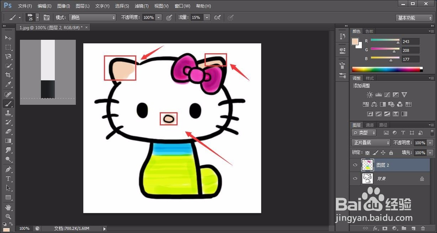Select the Brush tool in the toolbox
This screenshot has width=437, height=233.
pos(8,104)
